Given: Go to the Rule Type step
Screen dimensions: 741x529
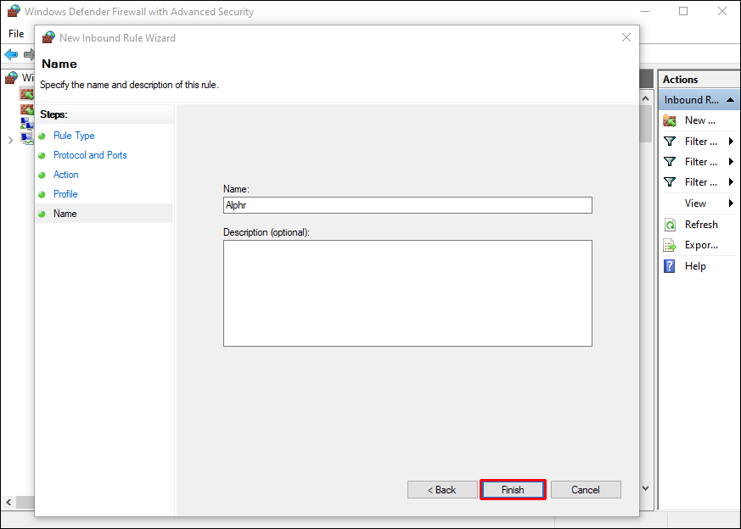Looking at the screenshot, I should (74, 136).
